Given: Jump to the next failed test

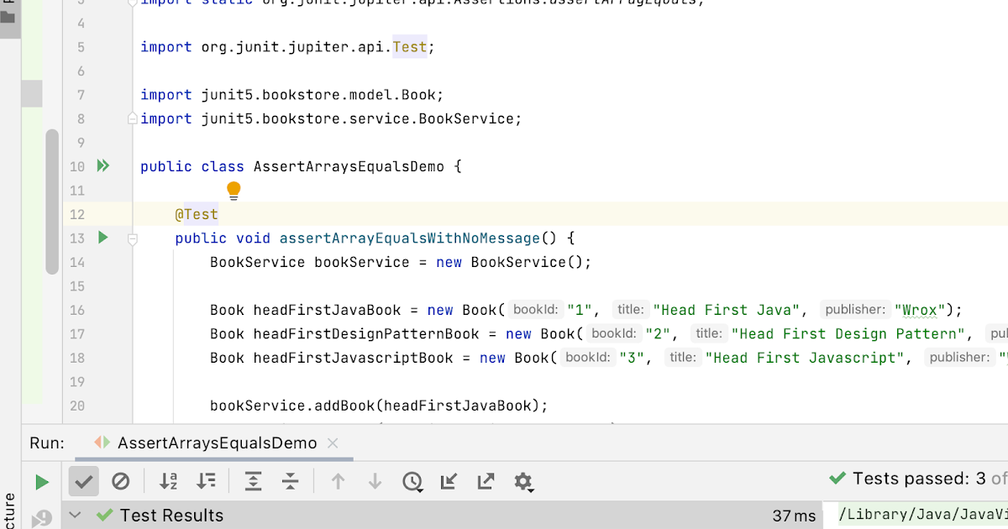Looking at the screenshot, I should [374, 481].
